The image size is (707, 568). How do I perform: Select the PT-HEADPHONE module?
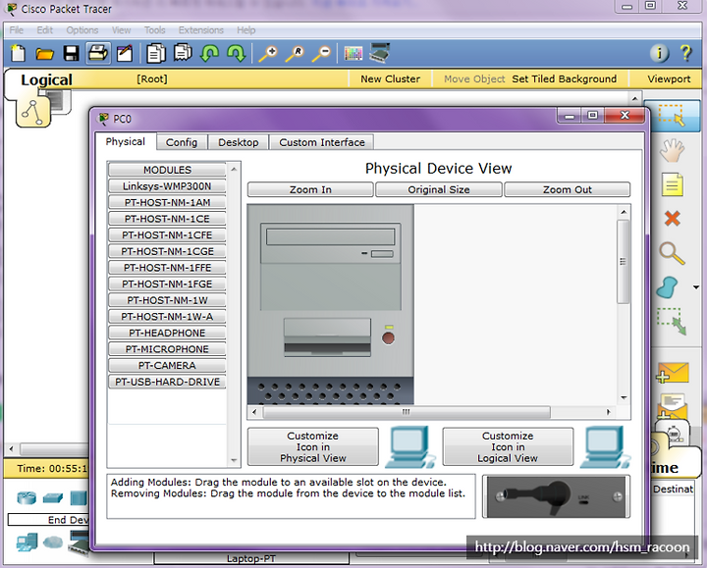pos(167,333)
